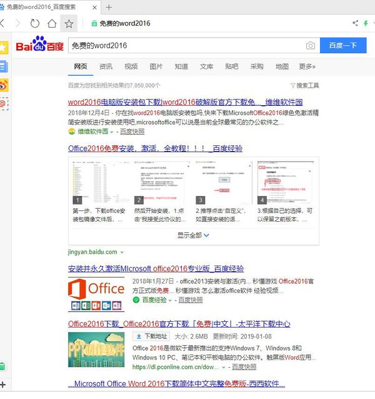Open new tab with plus button
Viewport: 375px width, 399px height.
109,7
